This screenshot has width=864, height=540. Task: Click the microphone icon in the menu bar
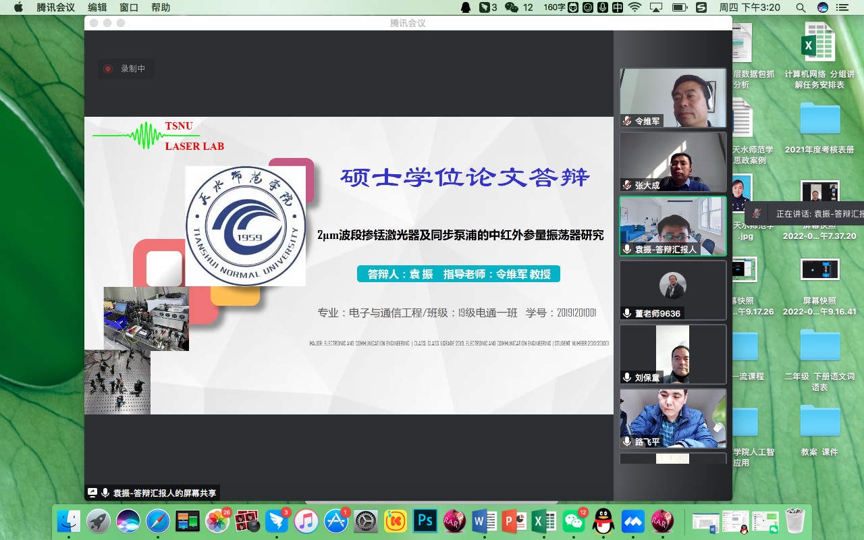coord(603,7)
